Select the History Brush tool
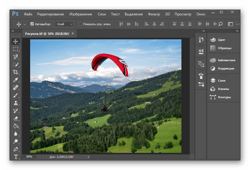 pos(15,111)
